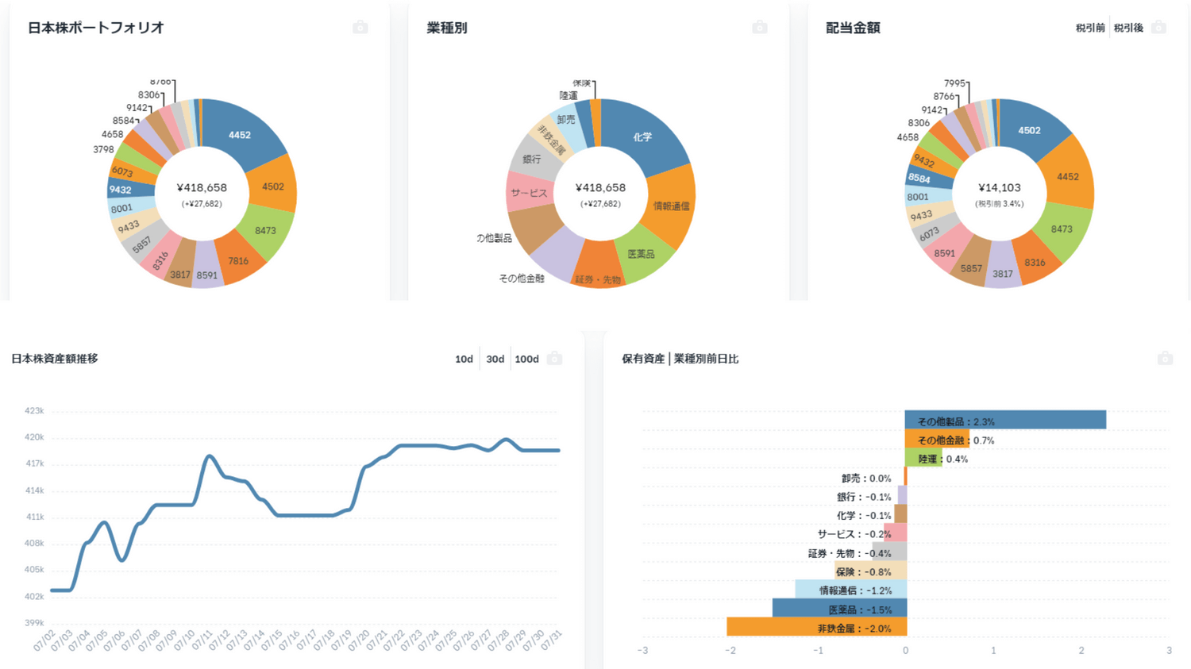Click the 情報通信 segment in the industry donut

pos(672,206)
